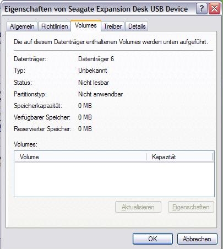This screenshot has height=249, width=223.
Task: Click the Reservierter Speicher '0 MB' value
Action: pos(85,129)
